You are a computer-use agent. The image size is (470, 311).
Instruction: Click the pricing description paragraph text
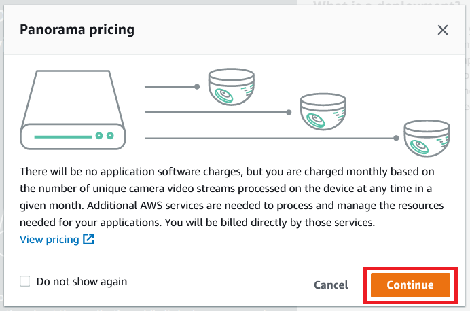pyautogui.click(x=232, y=197)
